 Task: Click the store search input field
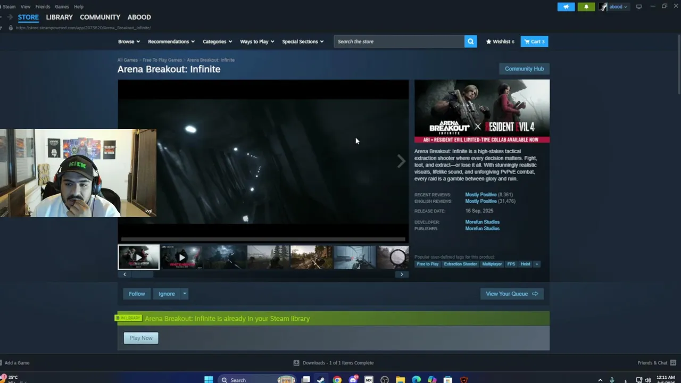[x=399, y=41]
